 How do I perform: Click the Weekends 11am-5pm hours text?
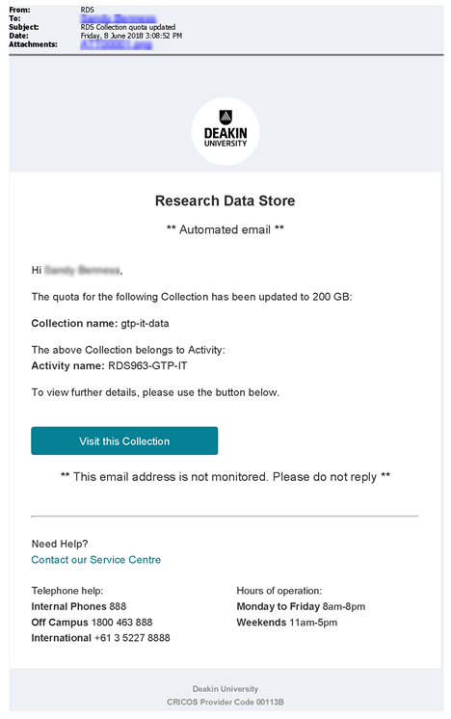[287, 623]
